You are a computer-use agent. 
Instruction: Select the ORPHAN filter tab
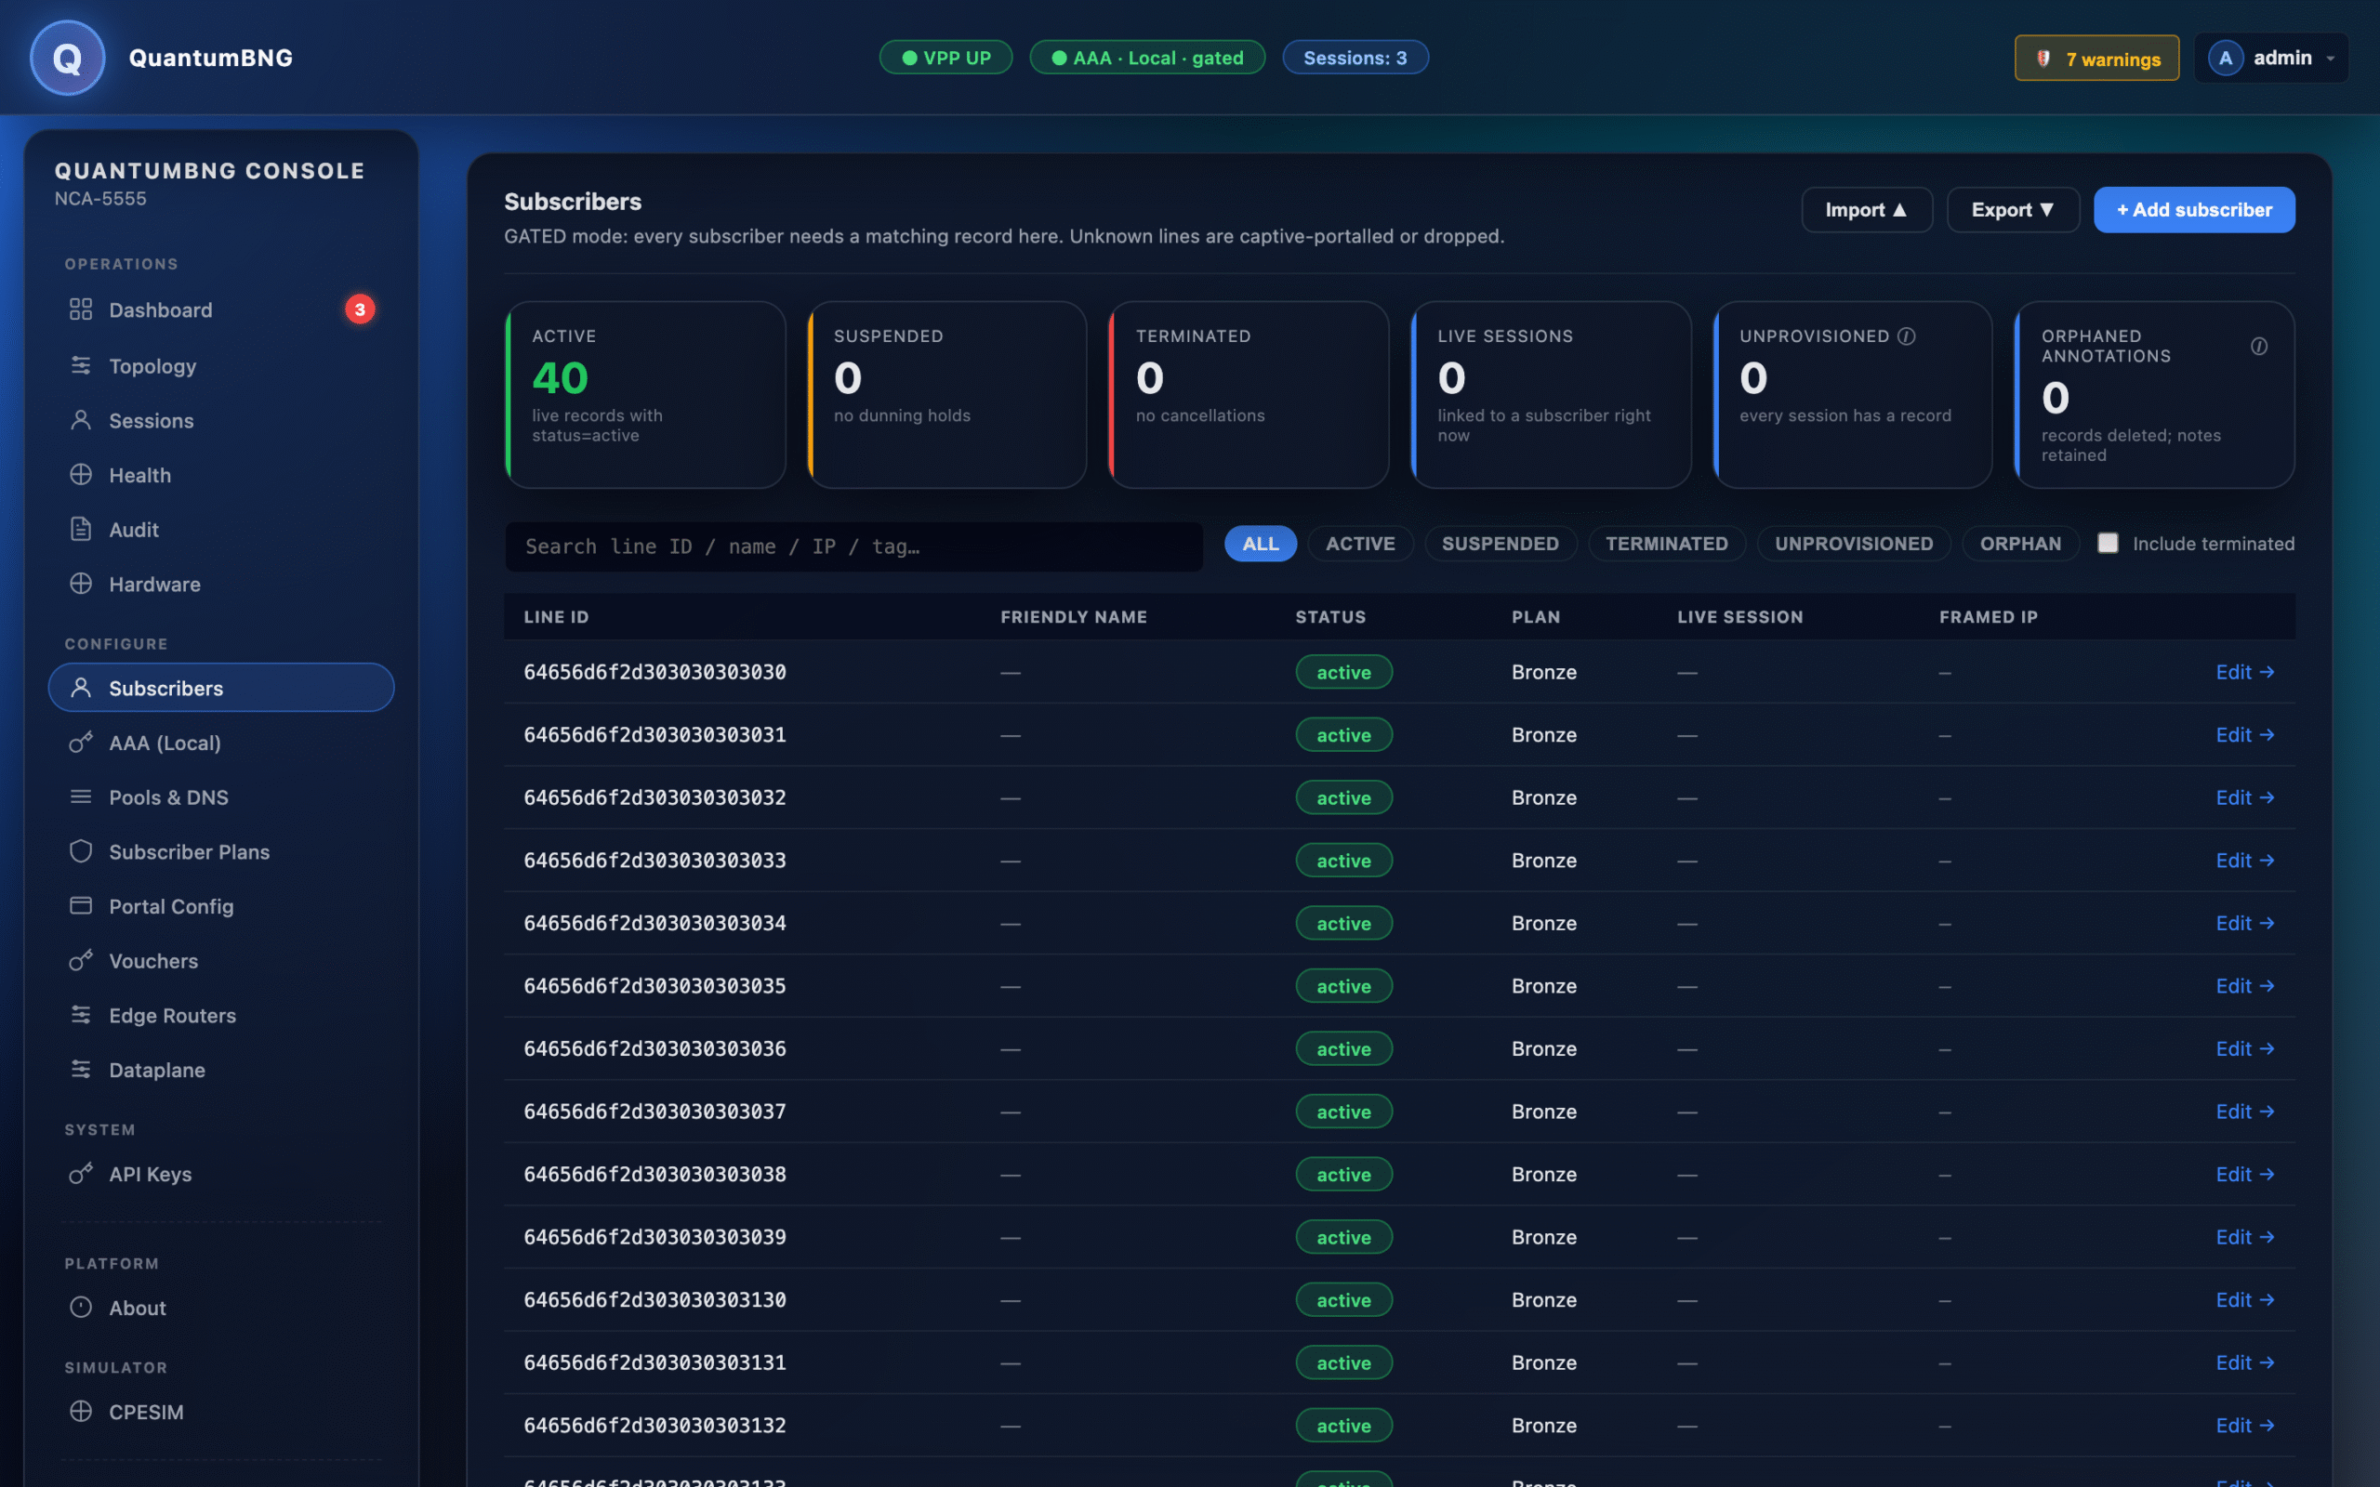[2020, 544]
